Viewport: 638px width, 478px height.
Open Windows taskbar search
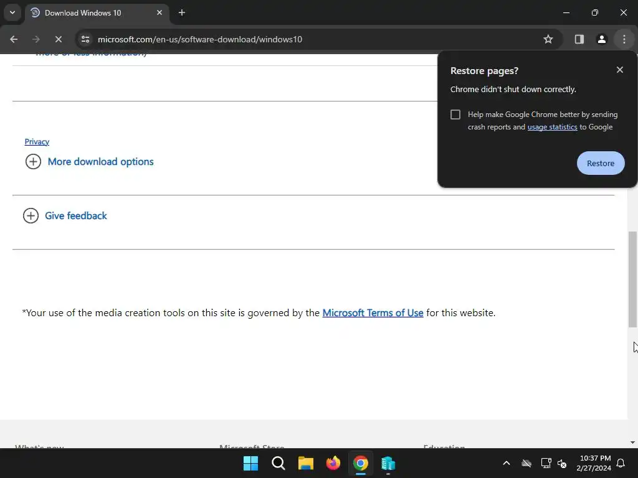(279, 463)
